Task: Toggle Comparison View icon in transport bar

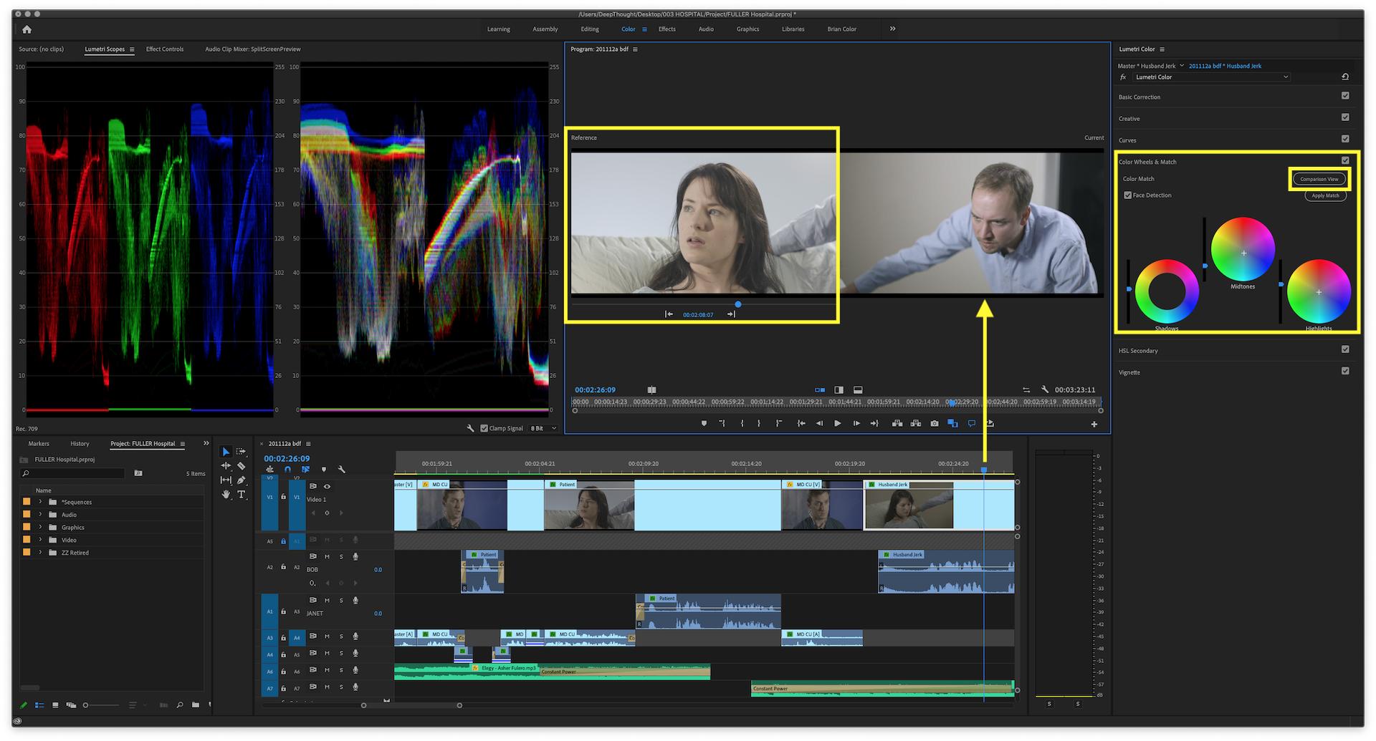Action: (952, 423)
